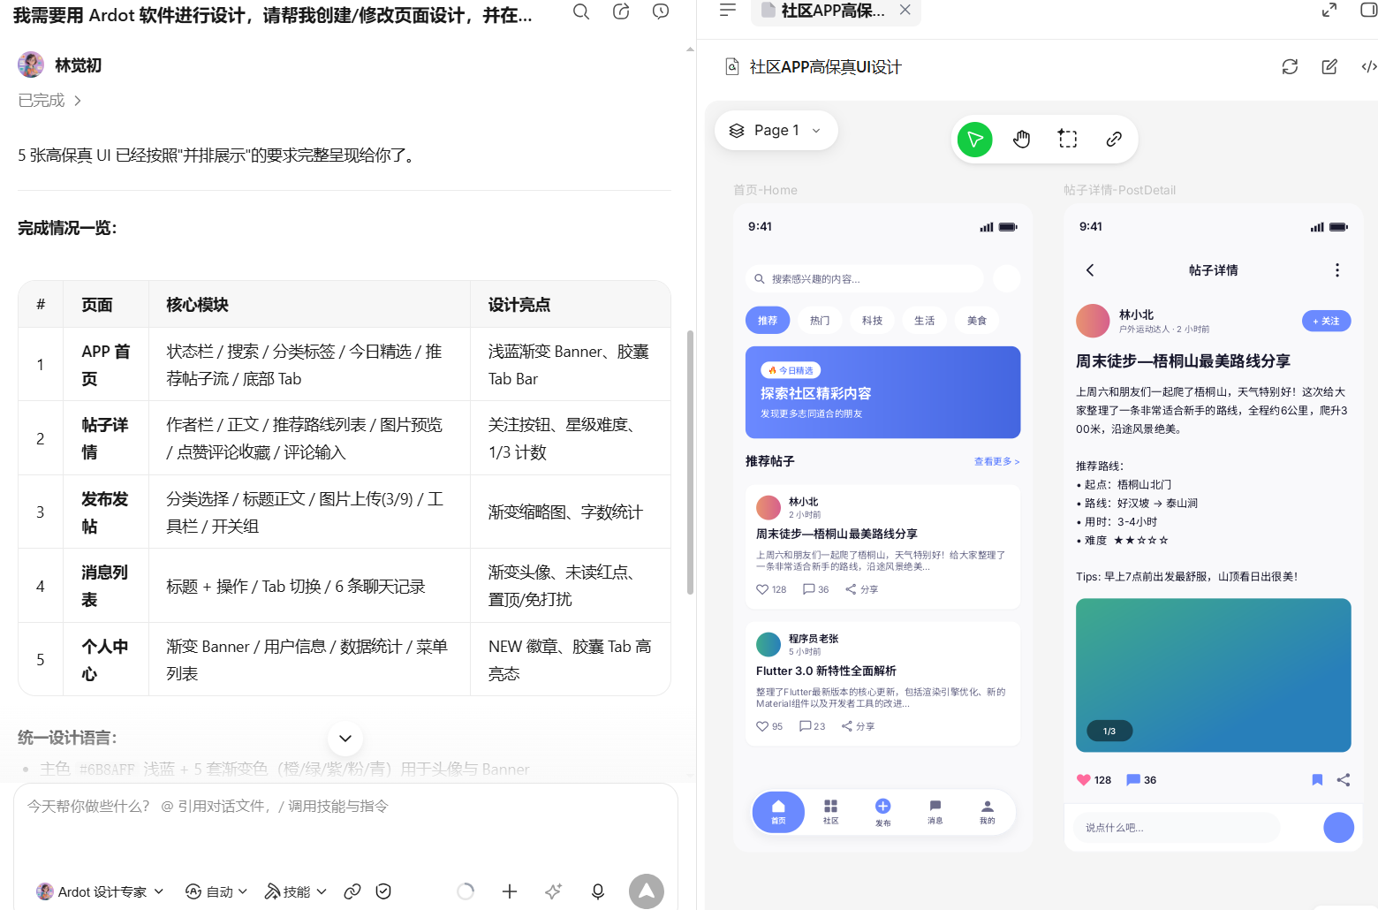Click the three-dot menu in PostDetail mockup

pyautogui.click(x=1337, y=270)
